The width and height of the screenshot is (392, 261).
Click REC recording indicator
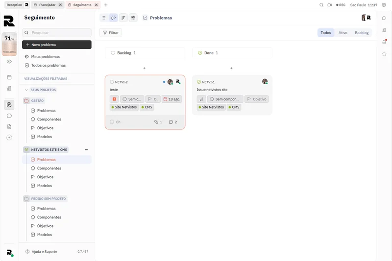pos(341,5)
